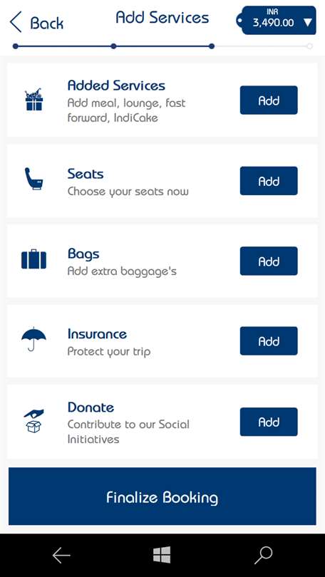Finalize Booking
The image size is (325, 577).
(162, 497)
